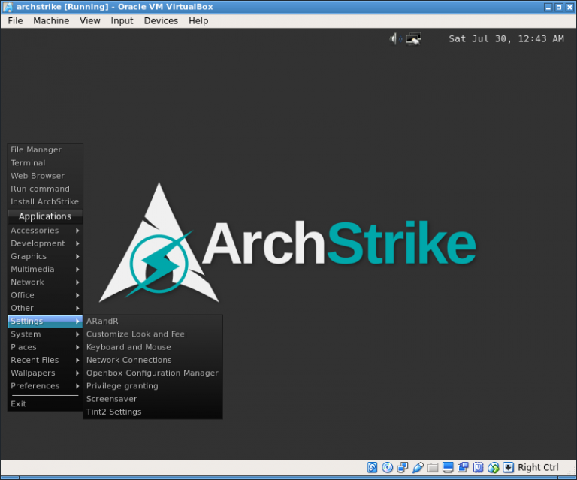Click the VirtualBox title bar app icon
Screen dimensions: 577x480
8,7
